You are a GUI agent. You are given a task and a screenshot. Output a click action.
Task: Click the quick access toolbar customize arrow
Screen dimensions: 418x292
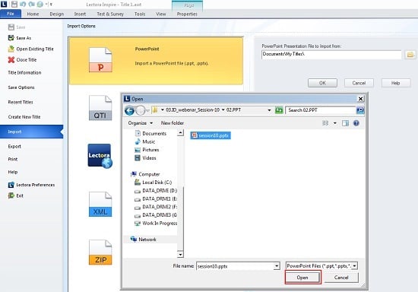pyautogui.click(x=51, y=5)
